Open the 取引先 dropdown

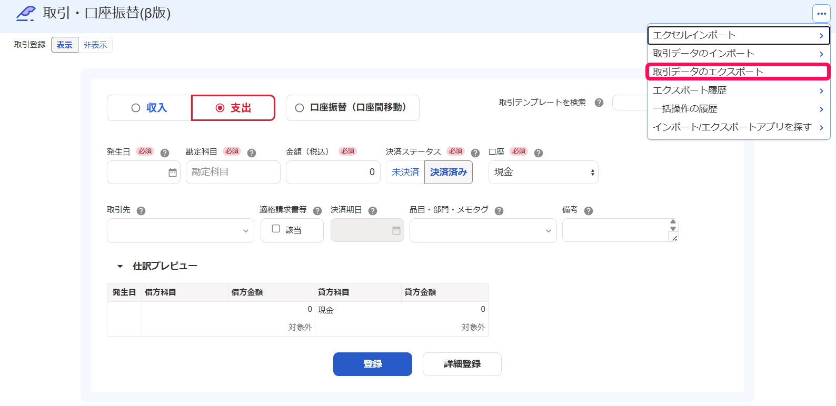coord(181,231)
